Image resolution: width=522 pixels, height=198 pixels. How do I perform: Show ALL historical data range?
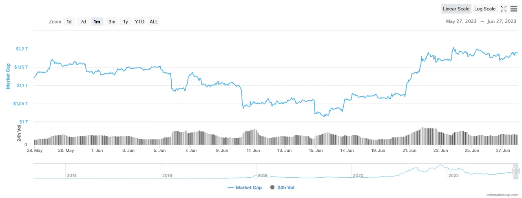click(x=154, y=22)
